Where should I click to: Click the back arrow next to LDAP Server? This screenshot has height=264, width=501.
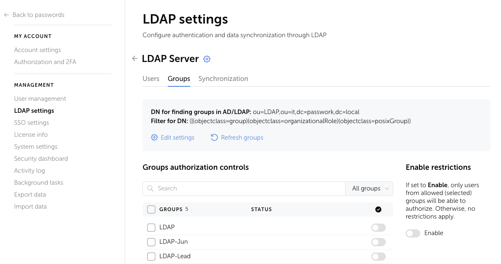pyautogui.click(x=135, y=59)
